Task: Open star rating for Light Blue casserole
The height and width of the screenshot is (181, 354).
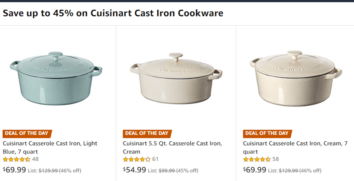Action: pos(16,159)
